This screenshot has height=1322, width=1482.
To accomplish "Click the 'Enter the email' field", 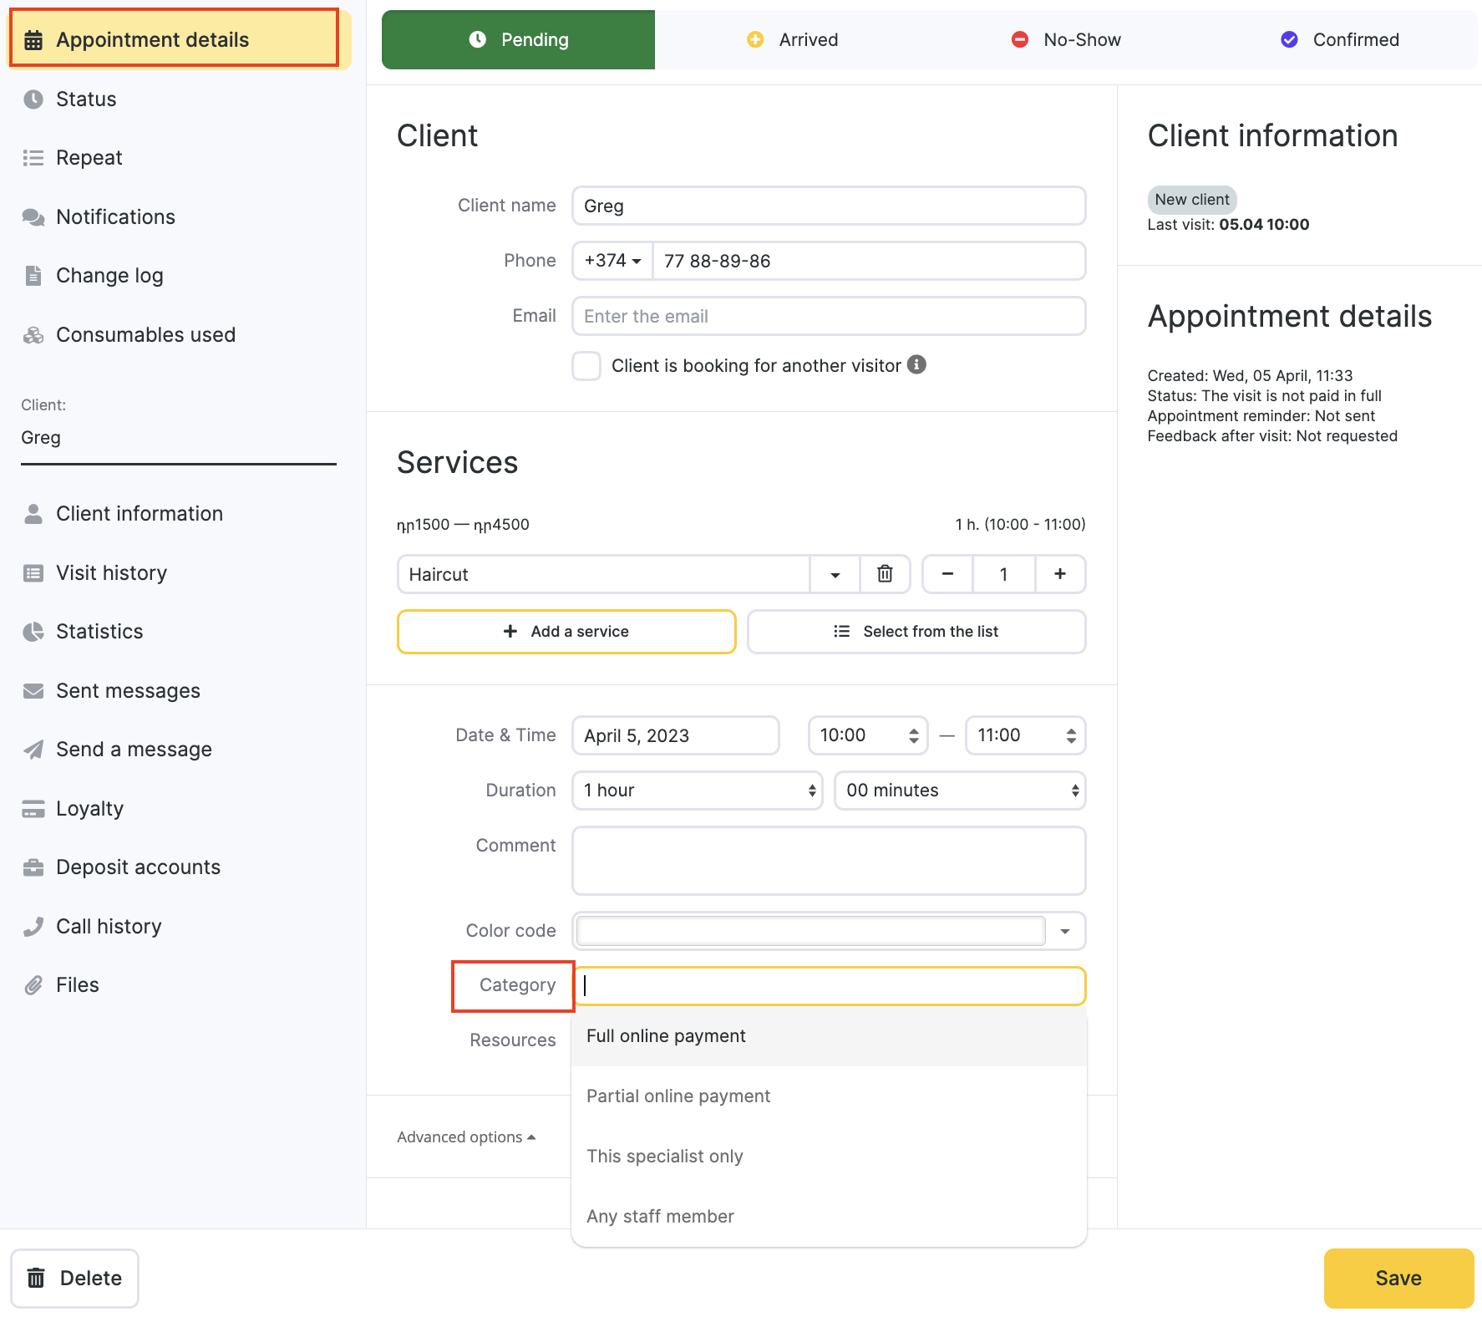I will [x=829, y=316].
